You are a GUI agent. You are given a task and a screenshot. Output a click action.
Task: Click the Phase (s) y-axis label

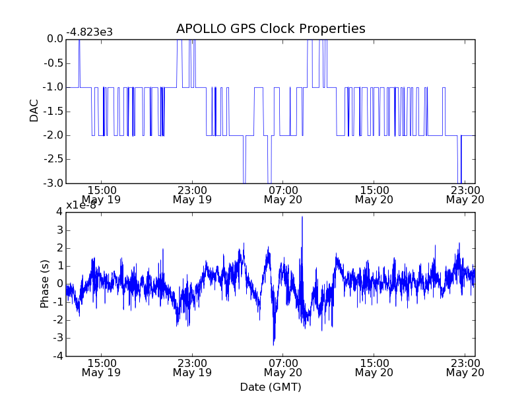click(44, 284)
